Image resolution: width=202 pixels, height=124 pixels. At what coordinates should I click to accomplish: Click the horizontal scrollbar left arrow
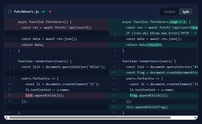click(6, 118)
